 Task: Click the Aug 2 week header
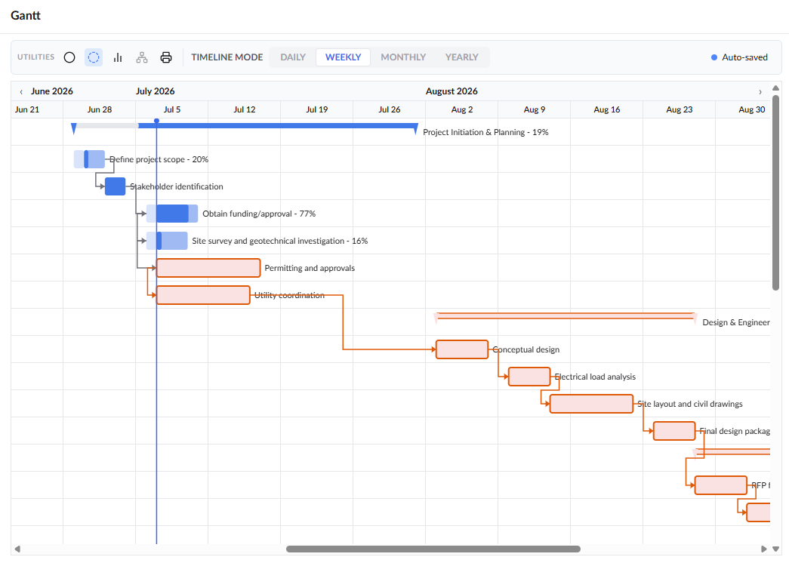pos(462,109)
